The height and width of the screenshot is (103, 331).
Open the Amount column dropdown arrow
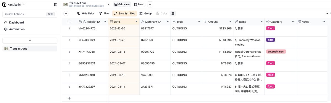pos(230,21)
